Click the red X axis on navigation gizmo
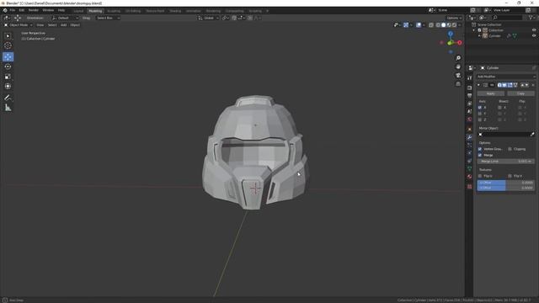539x303 pixels. 460,43
